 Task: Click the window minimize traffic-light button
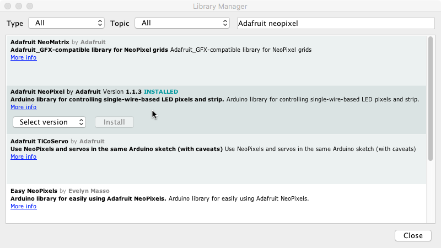[x=19, y=6]
